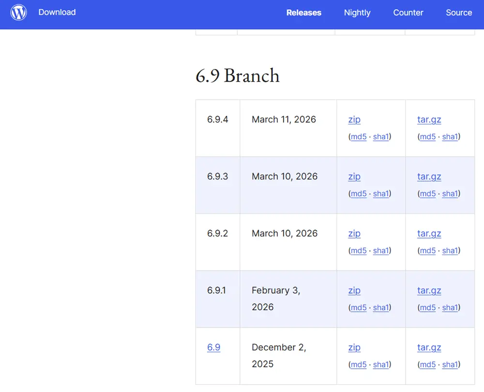Viewport: 484px width, 392px height.
Task: Click the date 'March 11, 2026'
Action: 284,120
